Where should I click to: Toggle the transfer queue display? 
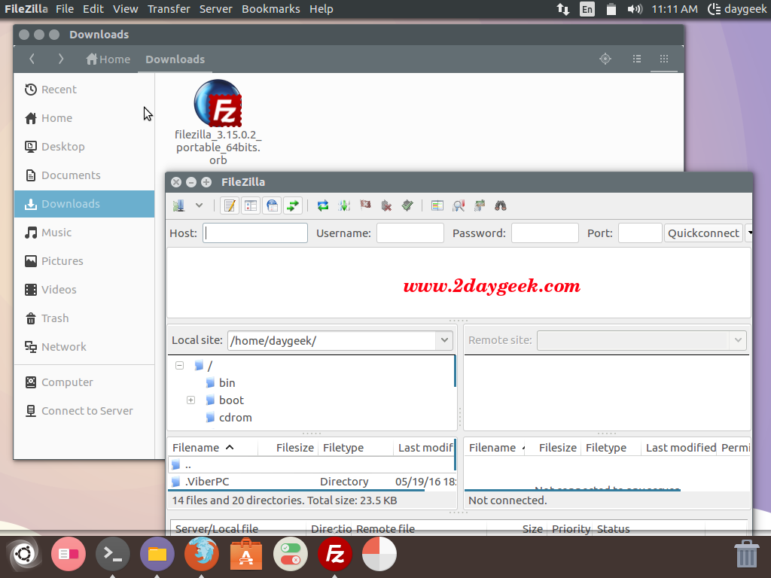tap(293, 206)
